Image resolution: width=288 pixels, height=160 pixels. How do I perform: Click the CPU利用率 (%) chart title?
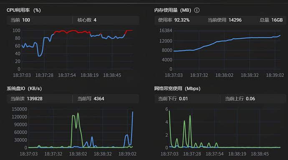pyautogui.click(x=24, y=10)
